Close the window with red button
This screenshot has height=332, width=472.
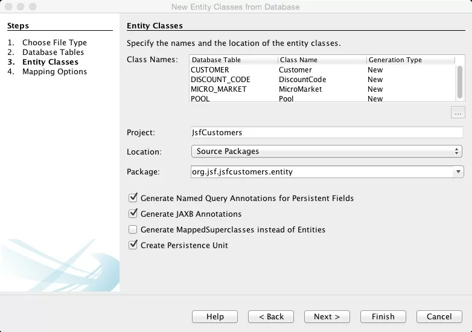8,7
